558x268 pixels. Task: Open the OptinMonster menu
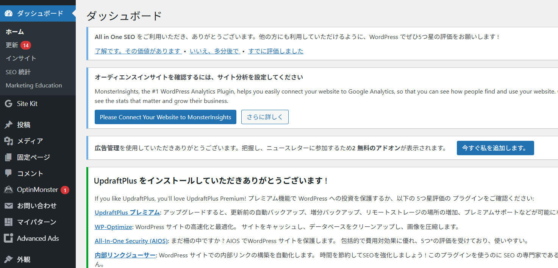click(38, 190)
